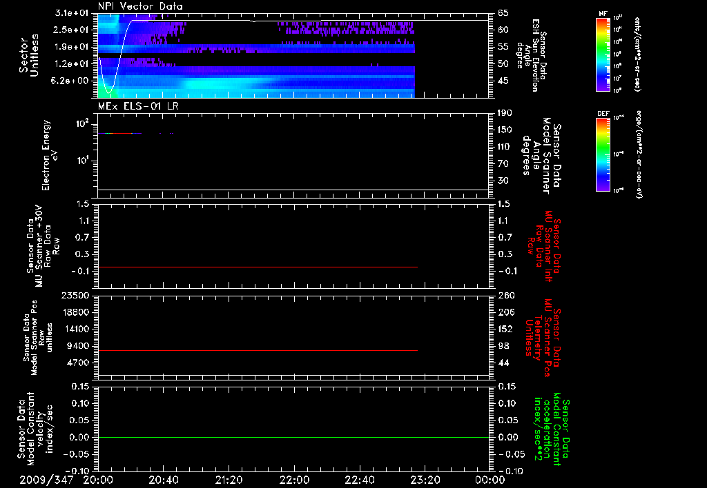The image size is (707, 488).
Task: Click the '30' scanner angle tick label
Action: pyautogui.click(x=503, y=181)
